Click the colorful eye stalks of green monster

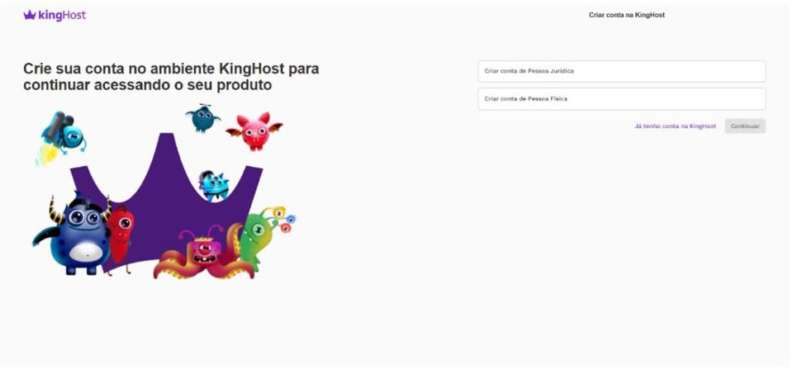[x=282, y=218]
